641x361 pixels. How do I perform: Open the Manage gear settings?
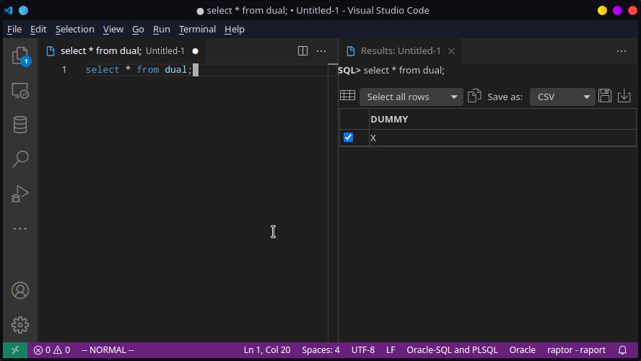point(20,325)
